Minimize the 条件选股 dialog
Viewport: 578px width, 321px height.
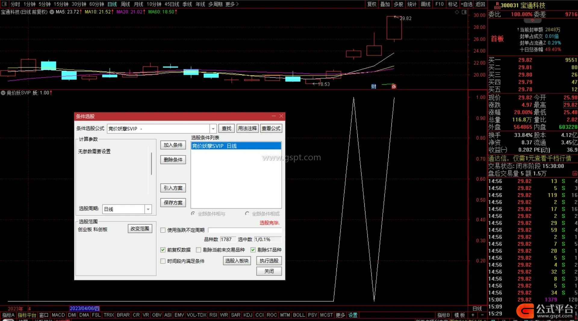(x=274, y=116)
